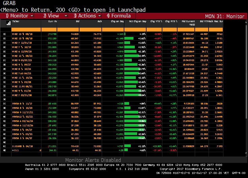Image resolution: width=248 pixels, height=178 pixels.
Task: Click the Chg on Day column header
Action: (117, 21)
